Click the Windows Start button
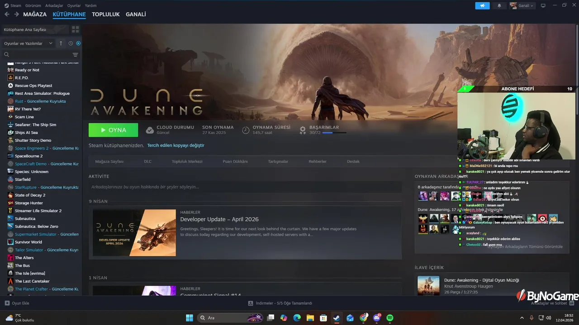This screenshot has width=579, height=325. pyautogui.click(x=190, y=318)
